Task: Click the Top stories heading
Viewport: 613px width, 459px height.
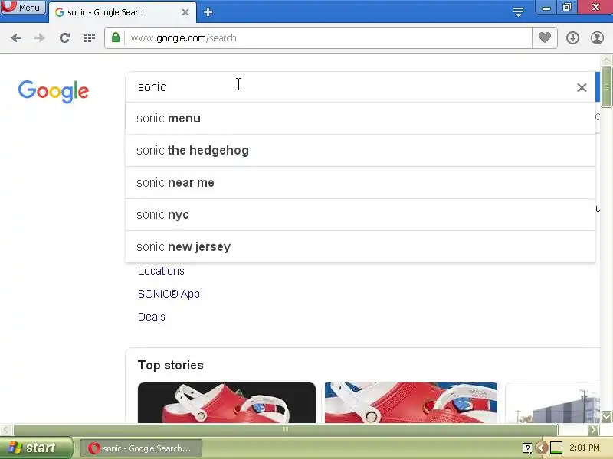Action: tap(170, 365)
